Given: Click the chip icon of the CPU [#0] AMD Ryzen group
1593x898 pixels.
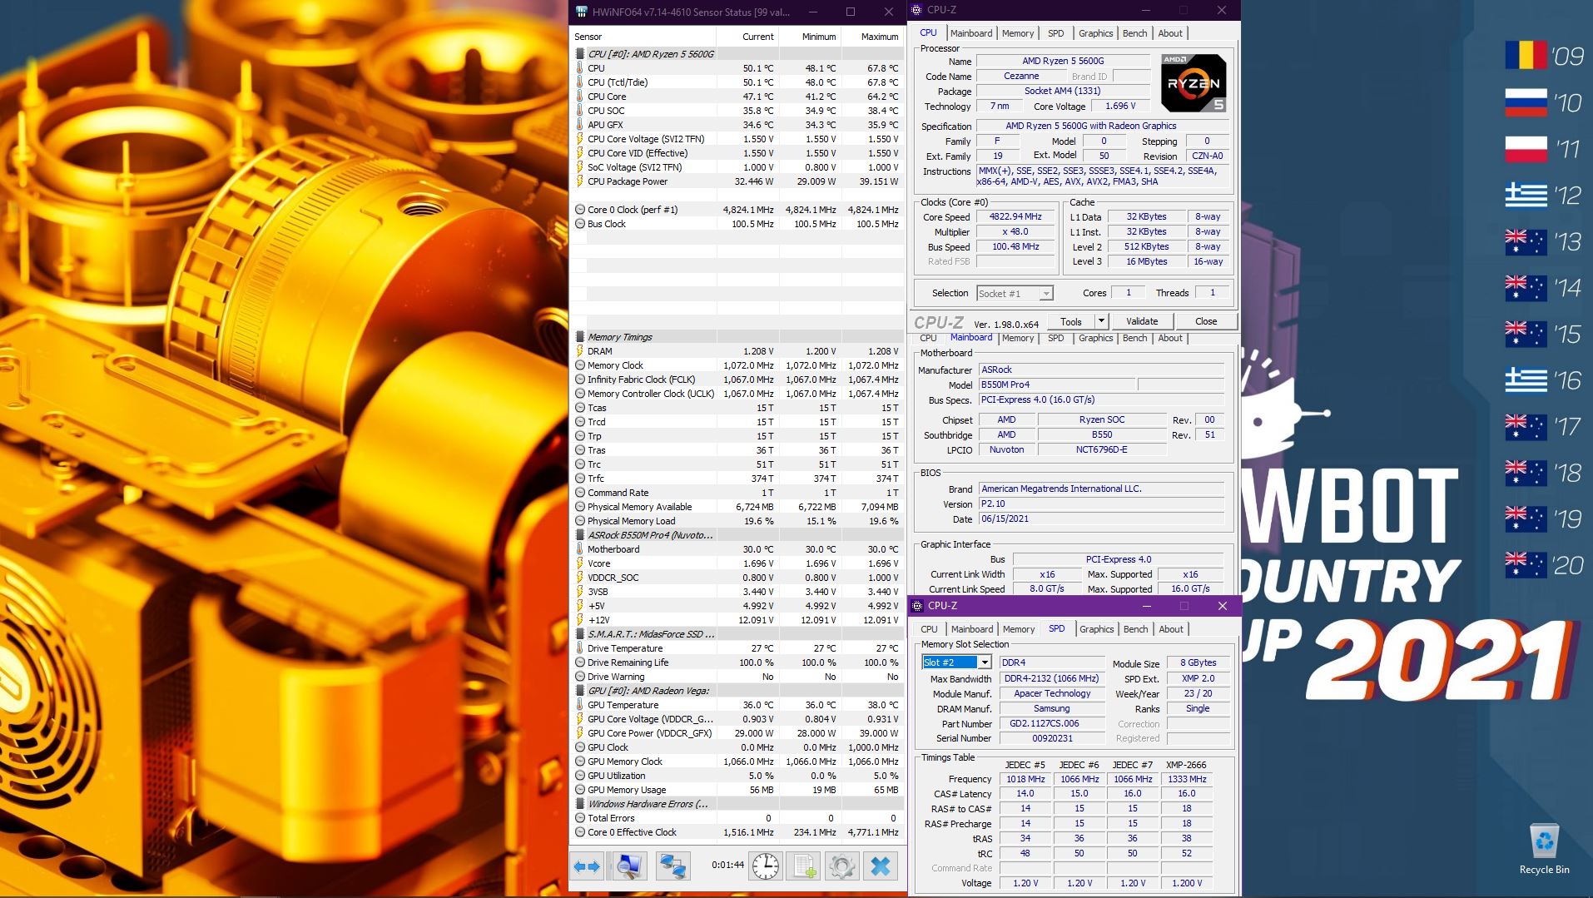Looking at the screenshot, I should pyautogui.click(x=580, y=54).
